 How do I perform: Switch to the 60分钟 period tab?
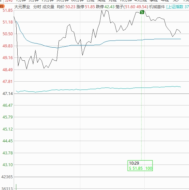pos(77,1)
